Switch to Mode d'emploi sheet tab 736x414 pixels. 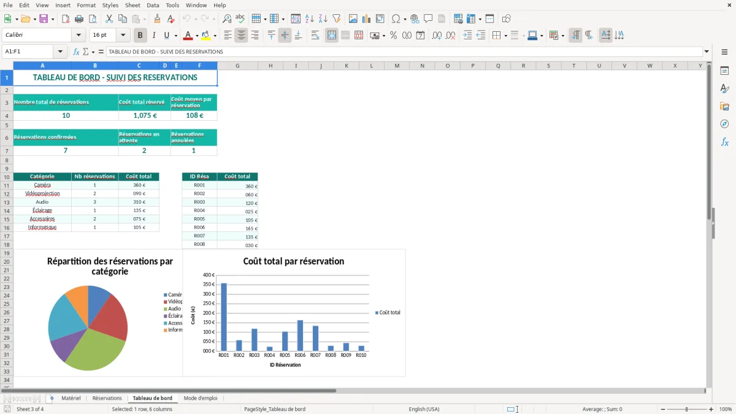pyautogui.click(x=201, y=399)
